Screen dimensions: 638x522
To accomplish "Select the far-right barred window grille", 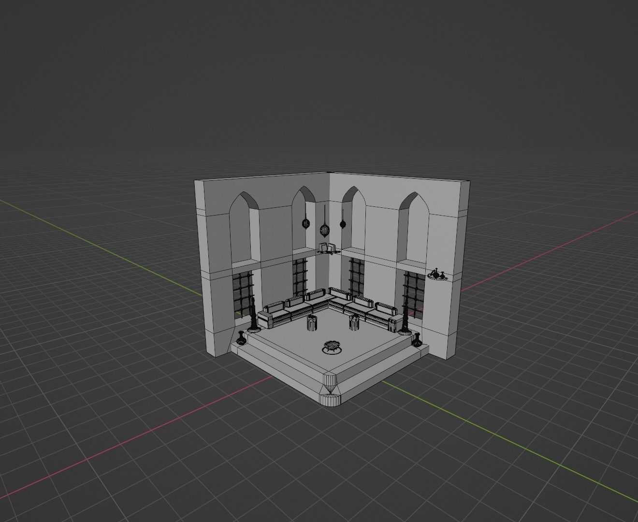I will tap(414, 296).
